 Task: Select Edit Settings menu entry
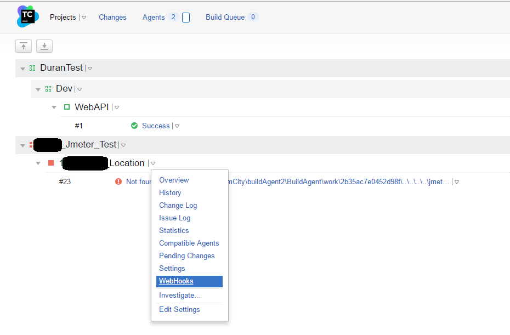click(x=179, y=310)
